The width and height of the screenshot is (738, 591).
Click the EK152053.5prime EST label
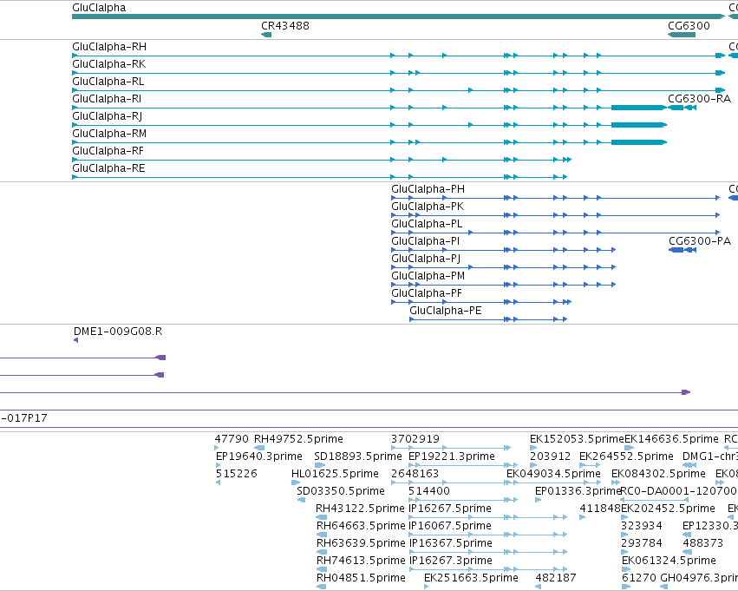(x=577, y=439)
